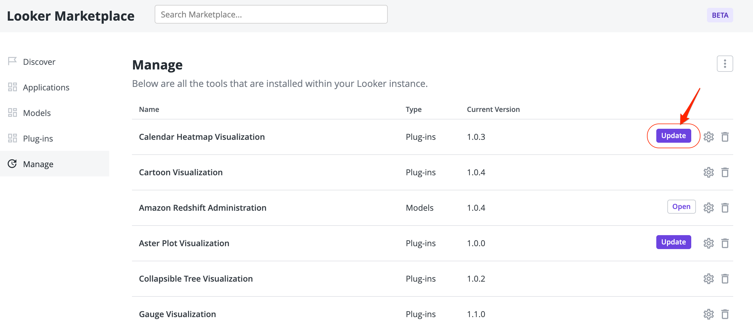Open settings gear for Gauge Visualization

point(708,314)
